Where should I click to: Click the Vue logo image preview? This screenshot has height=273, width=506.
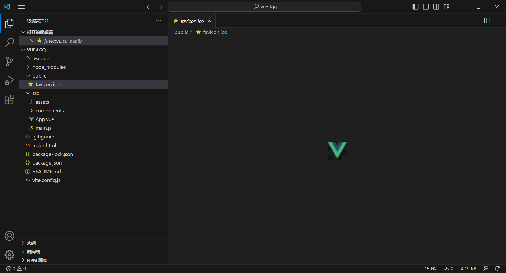click(x=337, y=150)
